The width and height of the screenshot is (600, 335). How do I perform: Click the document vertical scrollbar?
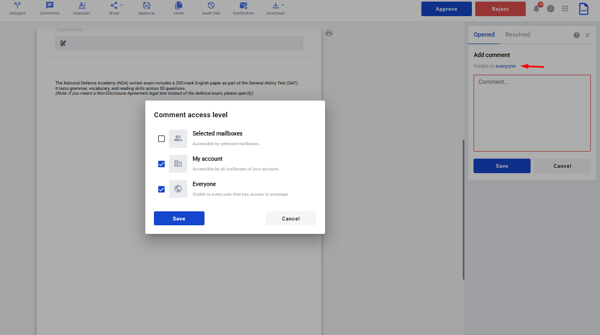[x=463, y=210]
